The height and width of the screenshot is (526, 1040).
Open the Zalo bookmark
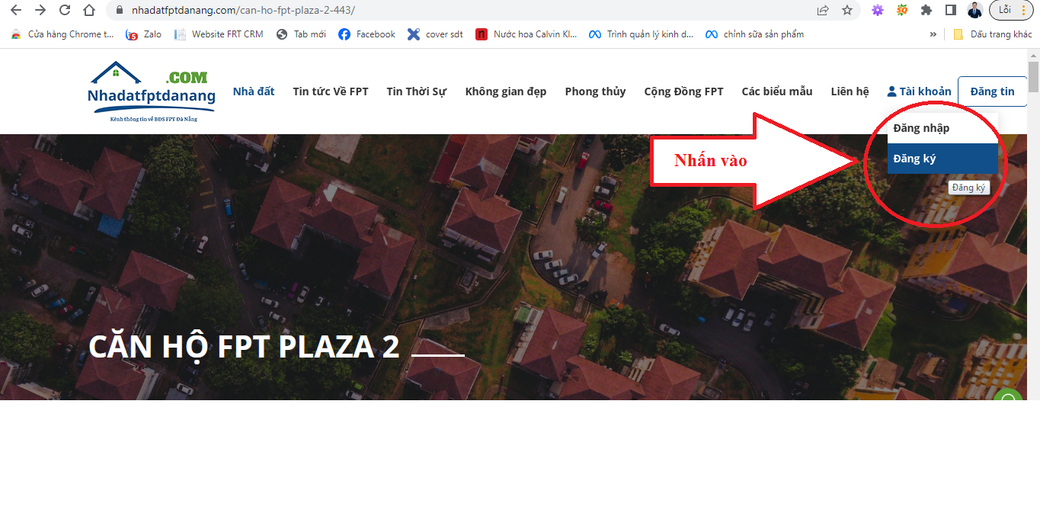pos(144,34)
